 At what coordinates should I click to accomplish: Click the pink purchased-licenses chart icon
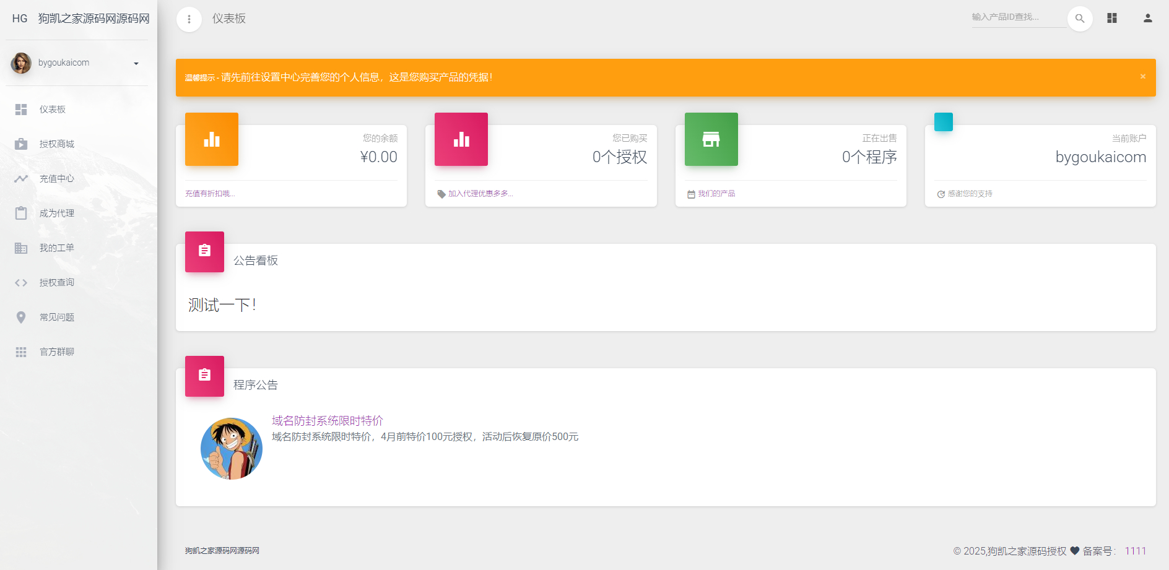(461, 139)
